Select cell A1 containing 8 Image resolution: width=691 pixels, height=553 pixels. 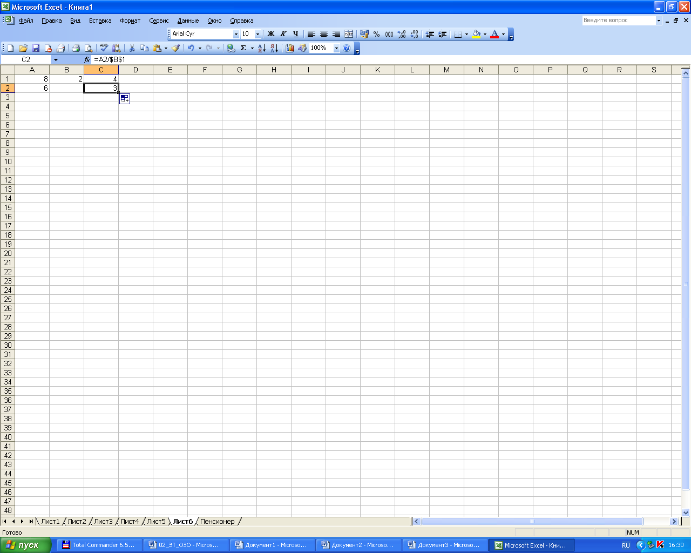click(32, 79)
